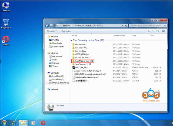
Task: Select the For Apple IOS folder
Action: [81, 48]
